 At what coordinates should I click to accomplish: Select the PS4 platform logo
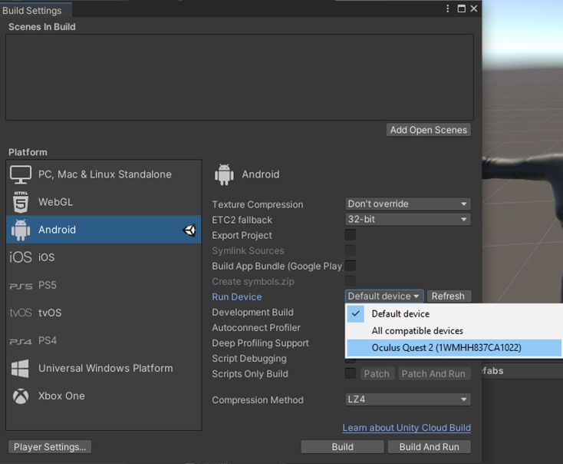click(21, 341)
